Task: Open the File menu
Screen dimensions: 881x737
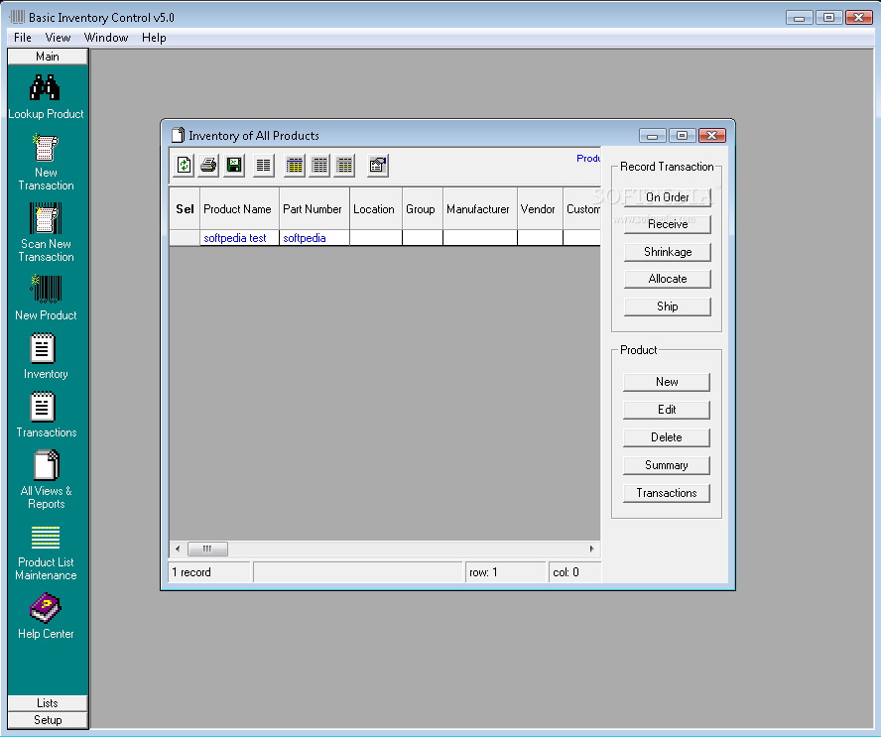Action: coord(22,38)
